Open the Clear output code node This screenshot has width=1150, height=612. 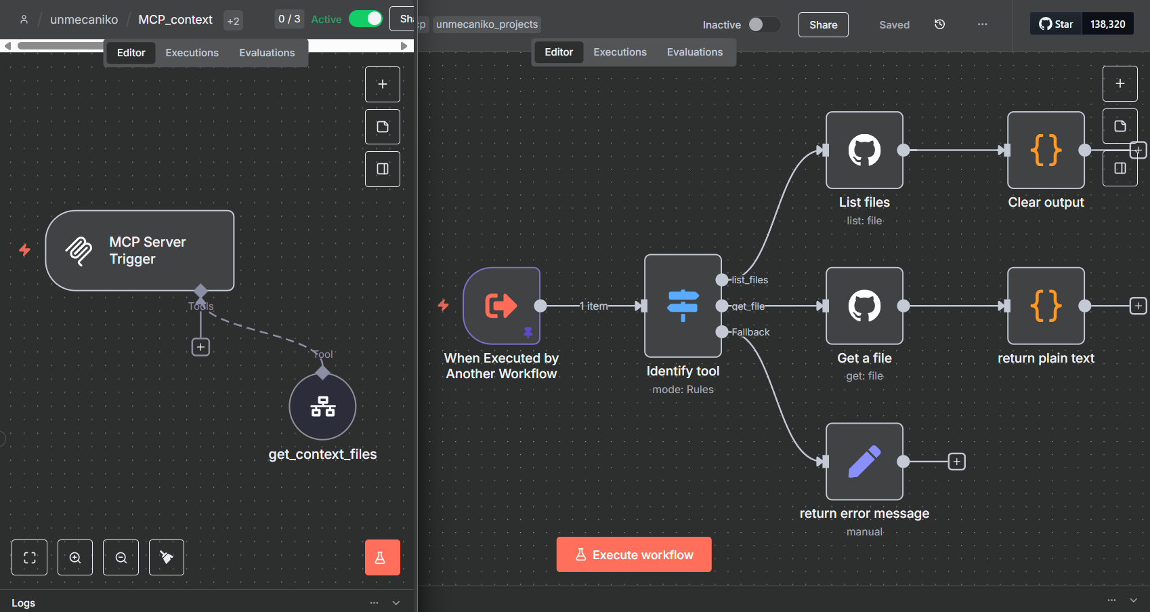point(1046,150)
